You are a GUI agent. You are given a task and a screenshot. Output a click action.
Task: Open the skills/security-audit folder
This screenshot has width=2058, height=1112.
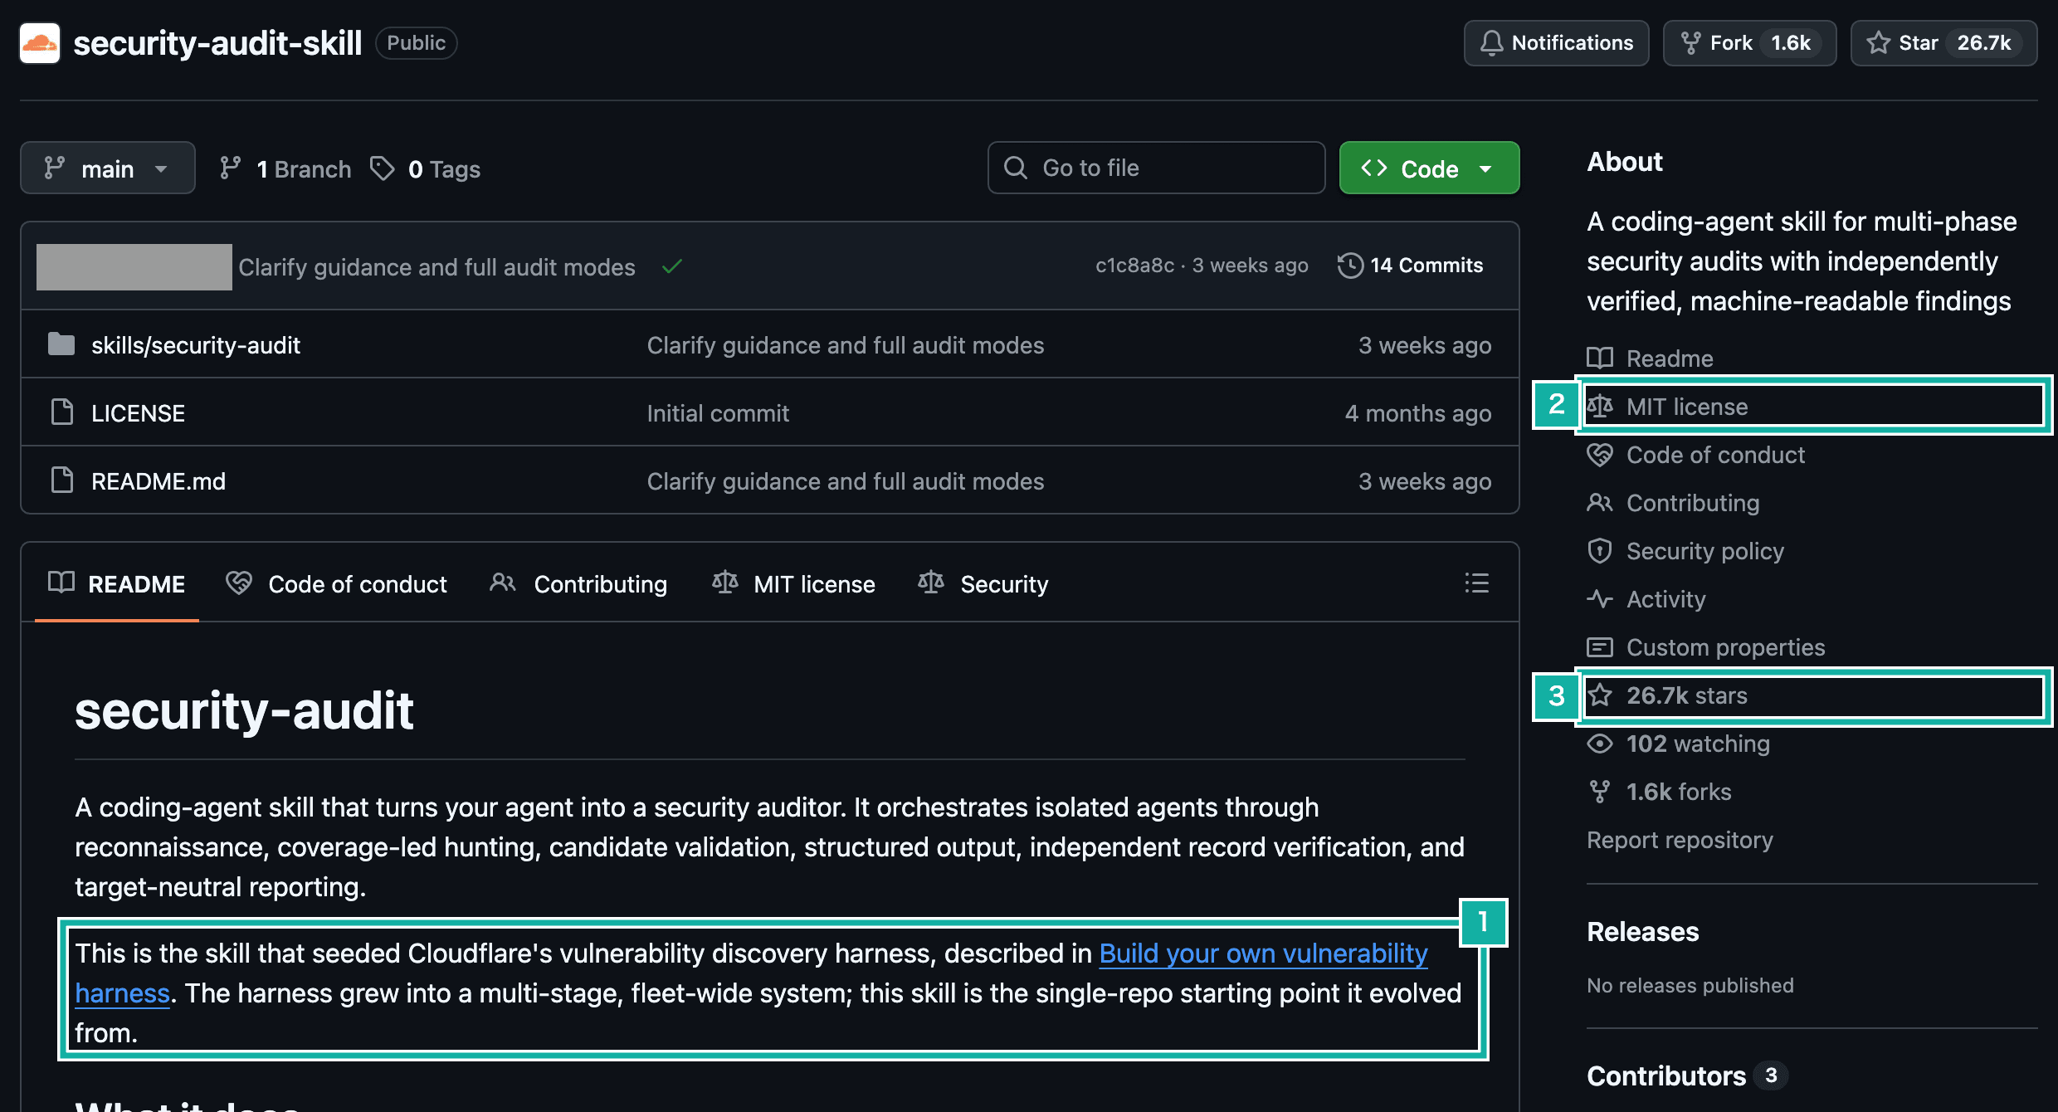(196, 345)
